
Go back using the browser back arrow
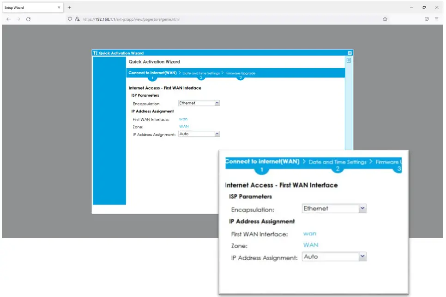pyautogui.click(x=8, y=19)
